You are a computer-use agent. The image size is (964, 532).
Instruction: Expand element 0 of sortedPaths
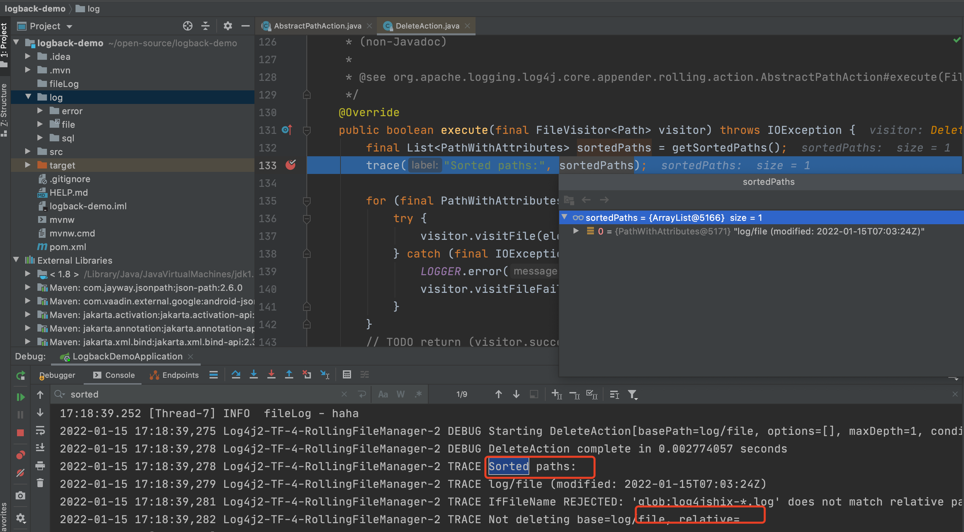tap(576, 231)
